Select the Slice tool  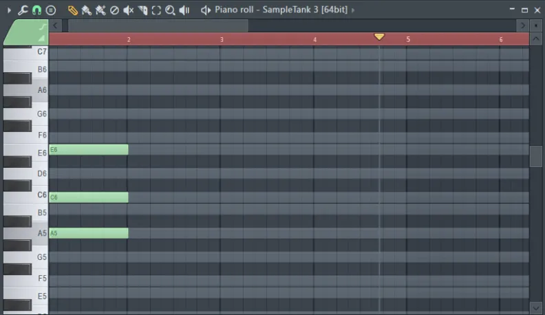142,10
